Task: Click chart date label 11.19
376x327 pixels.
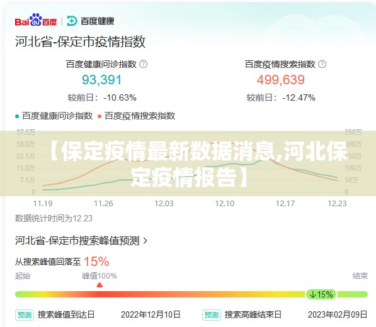Action: (x=43, y=204)
